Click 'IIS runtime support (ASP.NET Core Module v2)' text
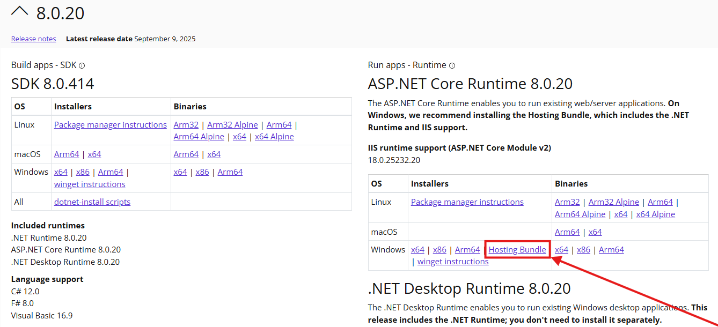This screenshot has width=718, height=327. pyautogui.click(x=459, y=147)
